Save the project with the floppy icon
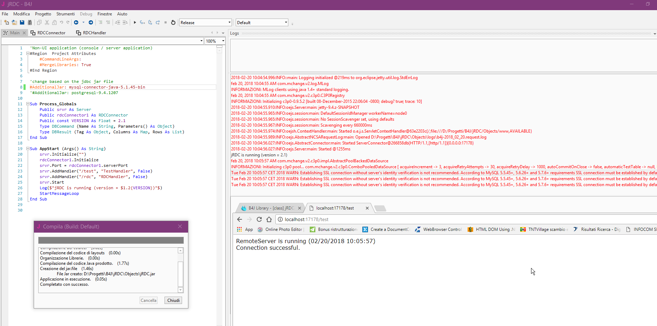Image resolution: width=657 pixels, height=326 pixels. [x=22, y=22]
